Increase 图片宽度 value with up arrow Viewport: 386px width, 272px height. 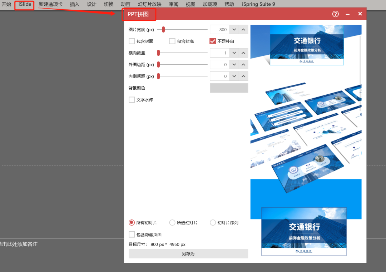point(243,30)
